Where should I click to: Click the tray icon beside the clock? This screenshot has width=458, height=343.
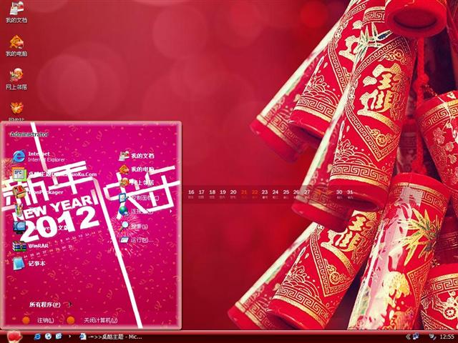coord(433,337)
